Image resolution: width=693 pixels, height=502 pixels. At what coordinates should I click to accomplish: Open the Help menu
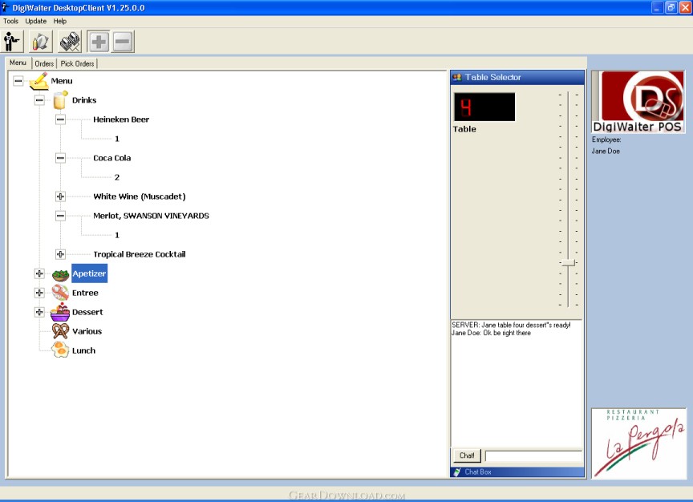pos(60,21)
